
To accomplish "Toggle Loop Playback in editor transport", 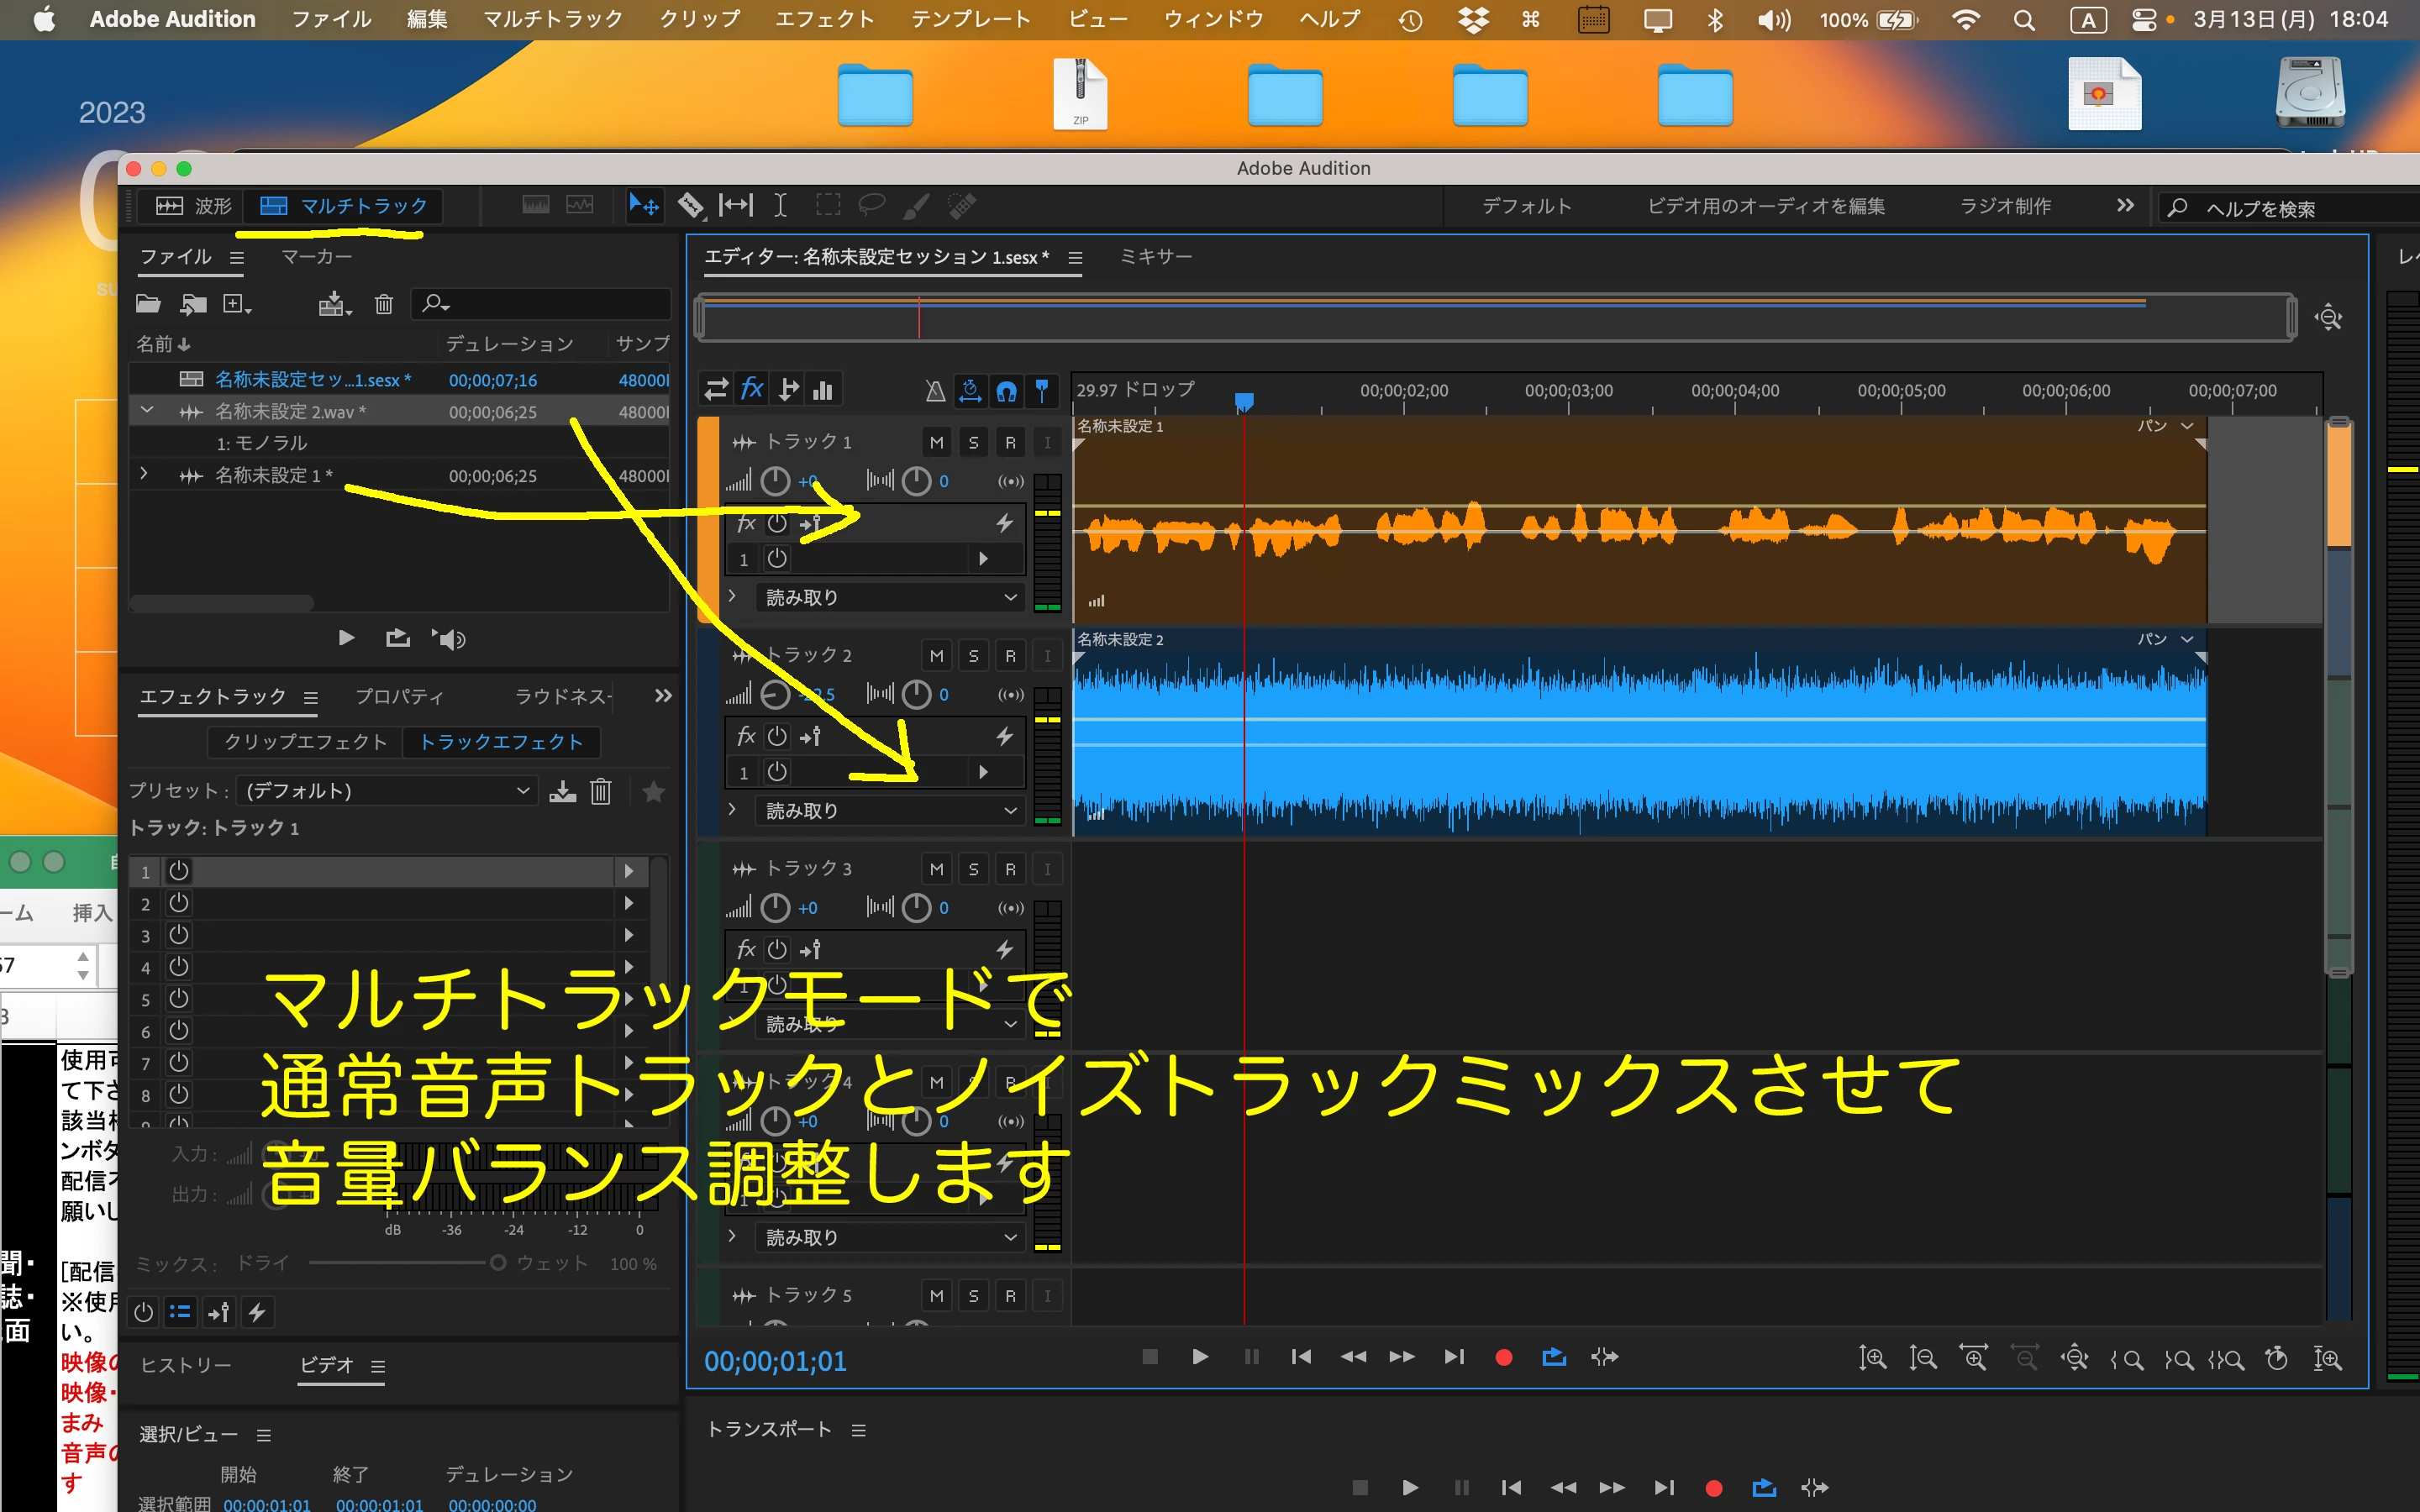I will pos(1554,1357).
